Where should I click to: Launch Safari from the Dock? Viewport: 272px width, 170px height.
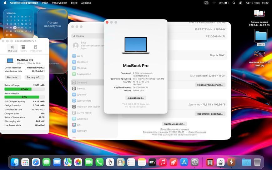click(36, 162)
